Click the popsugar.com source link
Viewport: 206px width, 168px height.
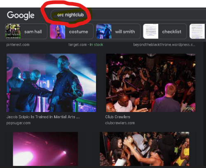(19, 123)
